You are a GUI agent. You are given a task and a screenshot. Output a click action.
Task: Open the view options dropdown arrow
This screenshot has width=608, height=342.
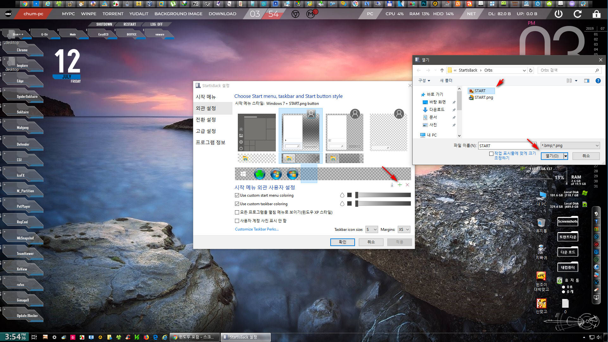coord(576,81)
